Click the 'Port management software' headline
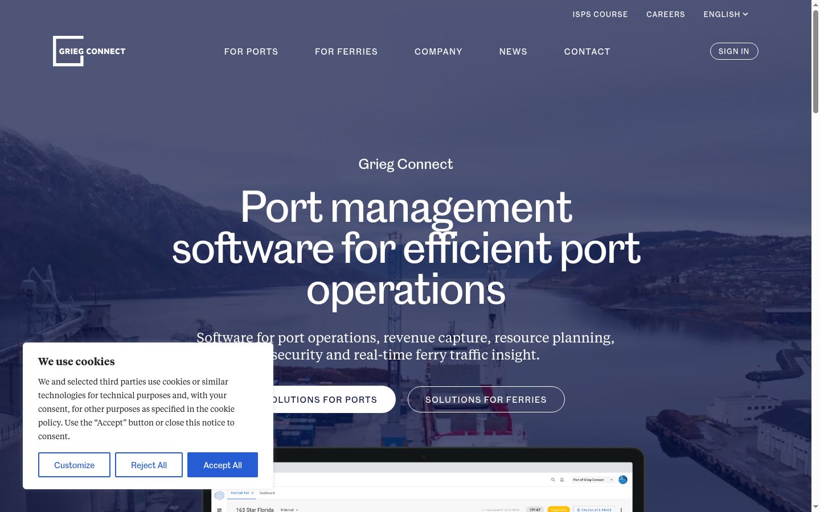Screen dimensions: 820x512 coord(406,248)
